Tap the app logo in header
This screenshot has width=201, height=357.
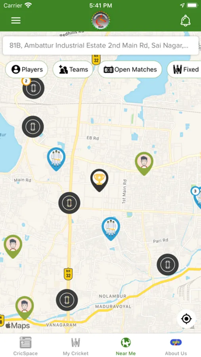101,21
